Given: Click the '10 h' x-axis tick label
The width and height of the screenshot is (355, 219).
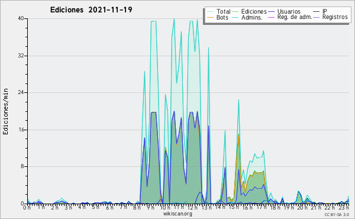Looking at the screenshot, I should point(165,207).
